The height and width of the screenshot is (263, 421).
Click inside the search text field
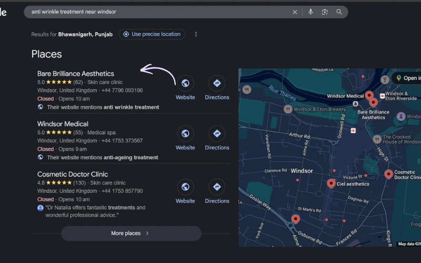[158, 12]
